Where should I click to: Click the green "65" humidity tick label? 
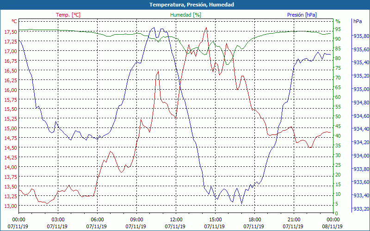[338, 87]
